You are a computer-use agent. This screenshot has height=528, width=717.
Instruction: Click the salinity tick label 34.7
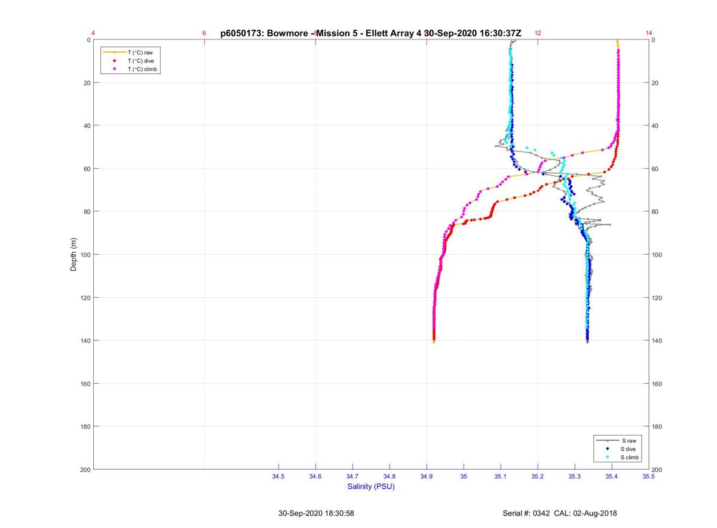pyautogui.click(x=353, y=477)
